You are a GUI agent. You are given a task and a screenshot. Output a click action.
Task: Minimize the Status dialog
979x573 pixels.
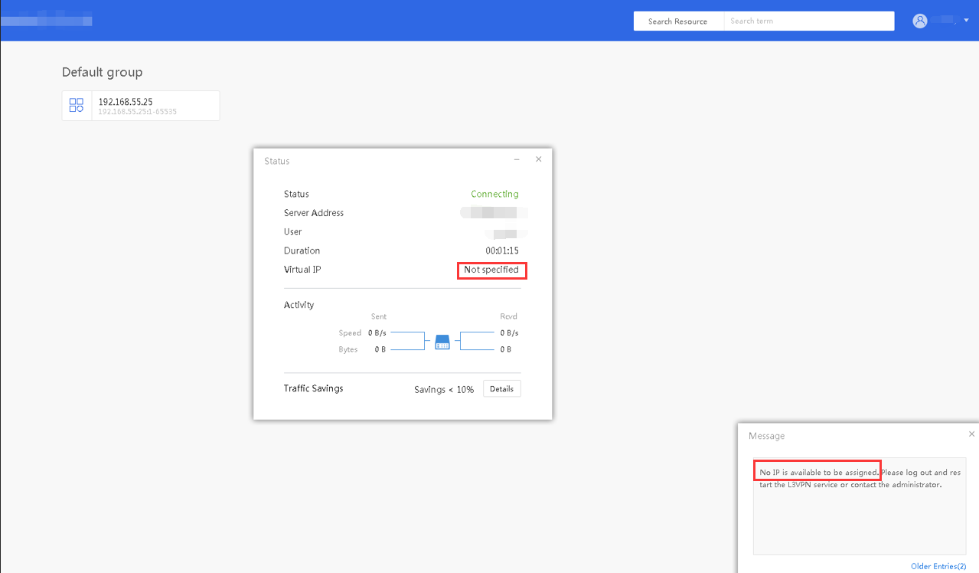click(x=517, y=159)
